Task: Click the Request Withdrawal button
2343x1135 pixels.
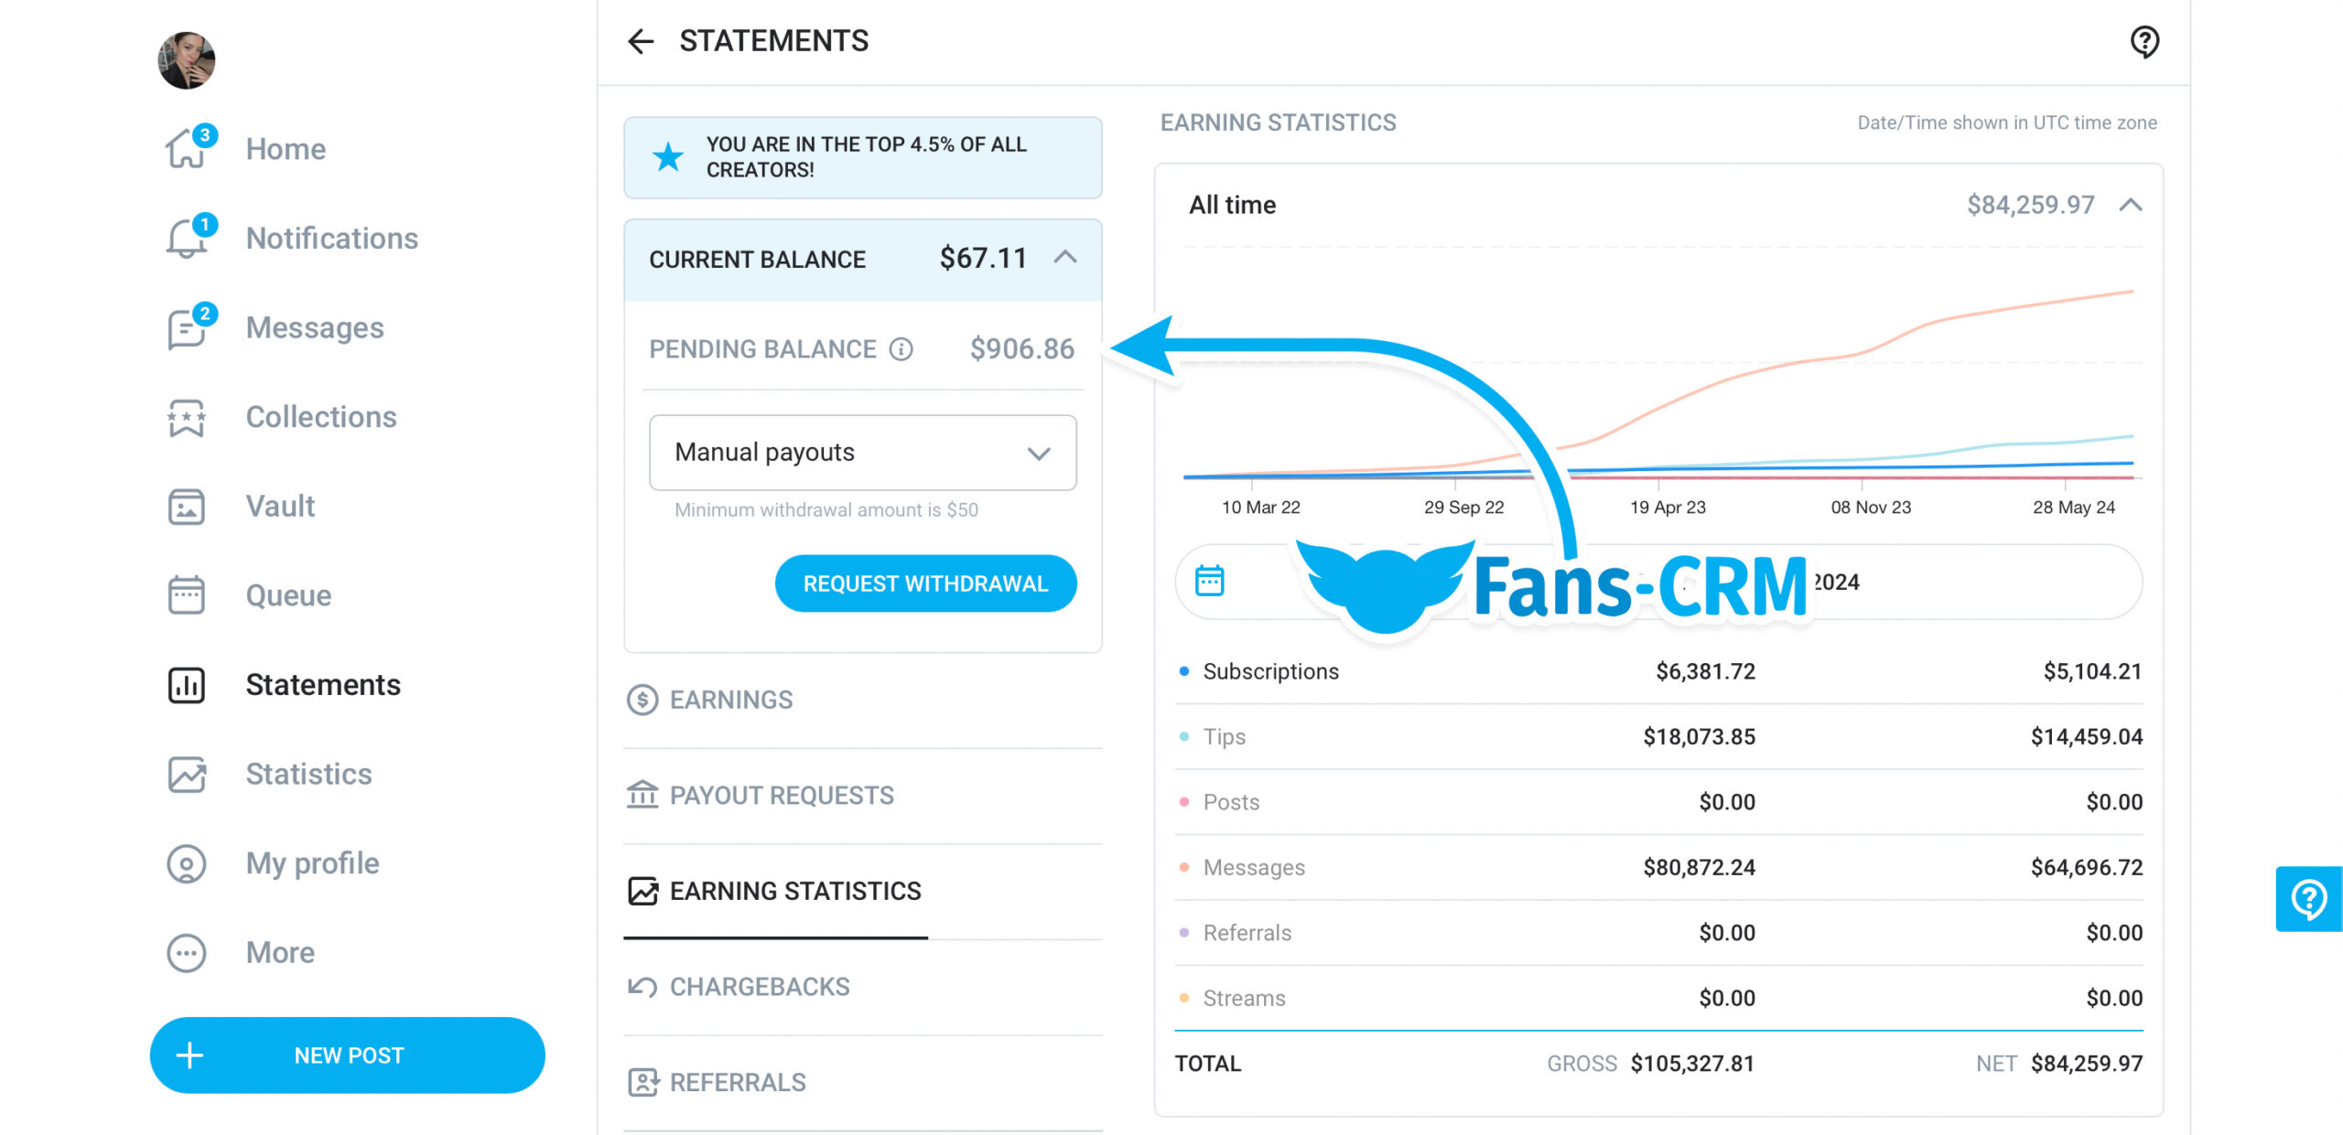Action: [925, 584]
